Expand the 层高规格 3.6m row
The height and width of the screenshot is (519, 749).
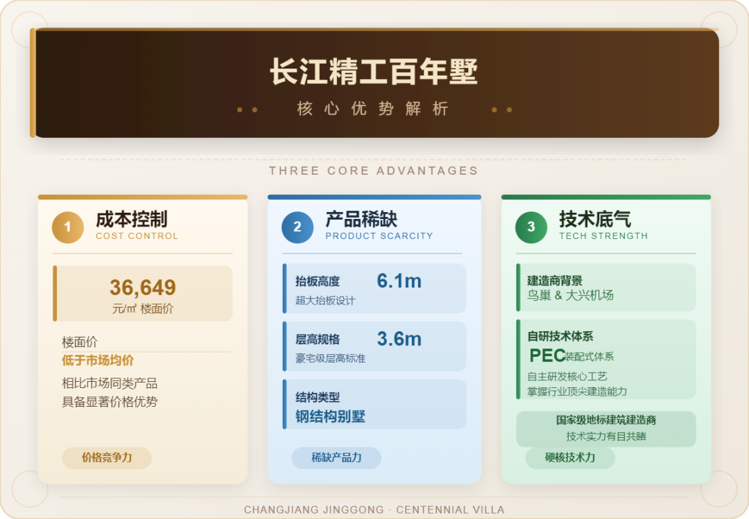coord(374,346)
